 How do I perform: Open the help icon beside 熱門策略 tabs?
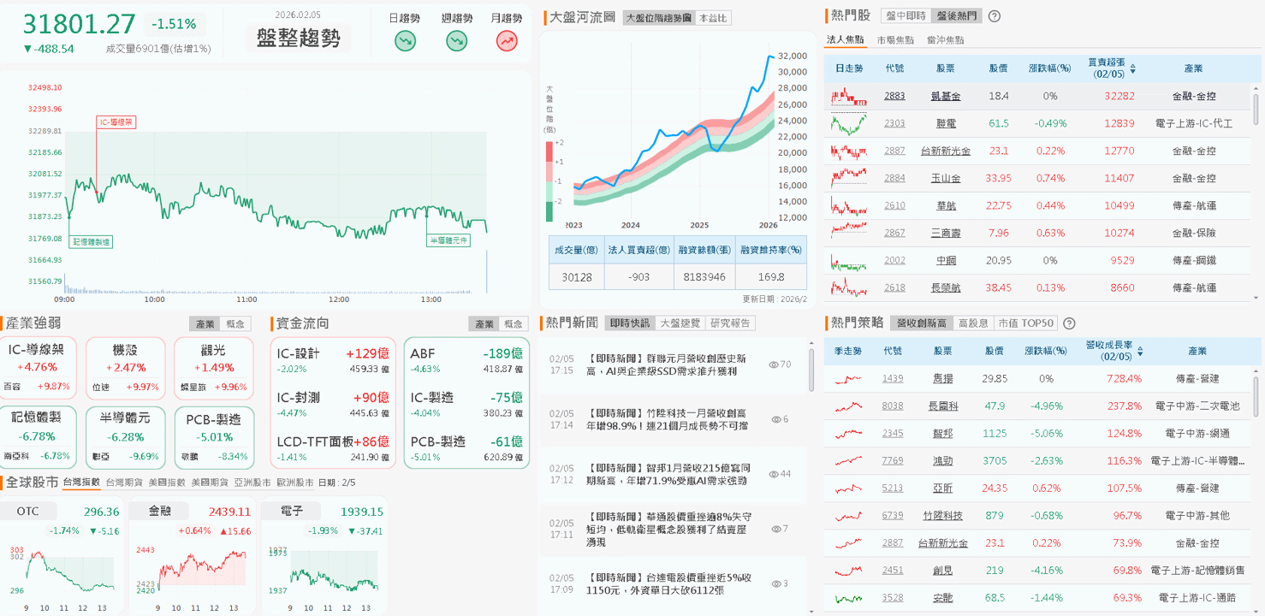[1069, 323]
